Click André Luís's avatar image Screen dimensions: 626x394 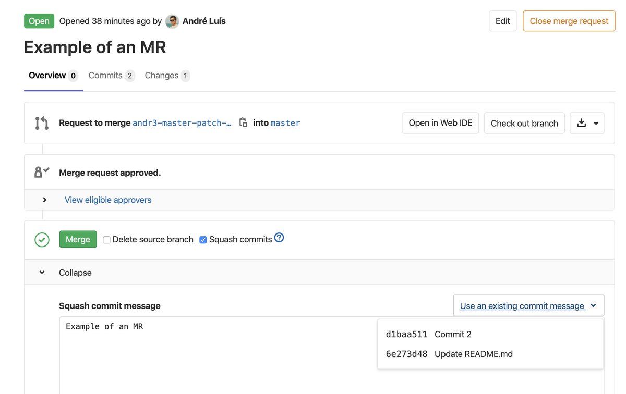[x=172, y=21]
